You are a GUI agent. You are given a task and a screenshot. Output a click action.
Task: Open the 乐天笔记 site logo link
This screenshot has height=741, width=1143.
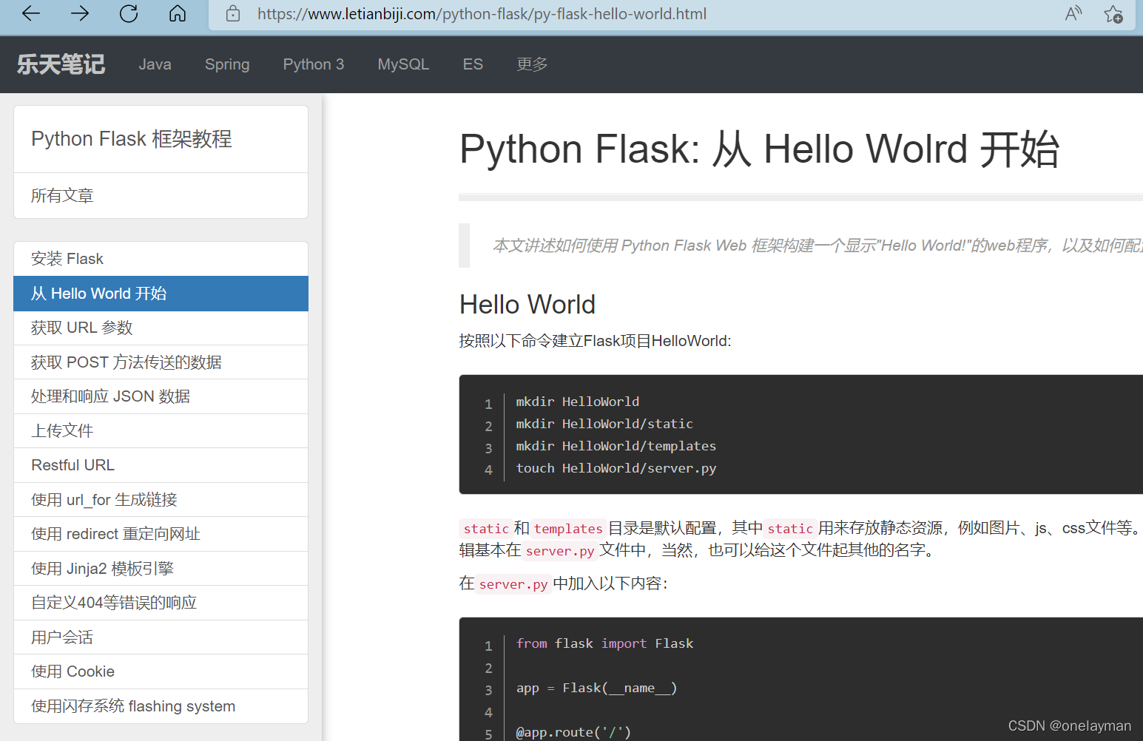(61, 64)
